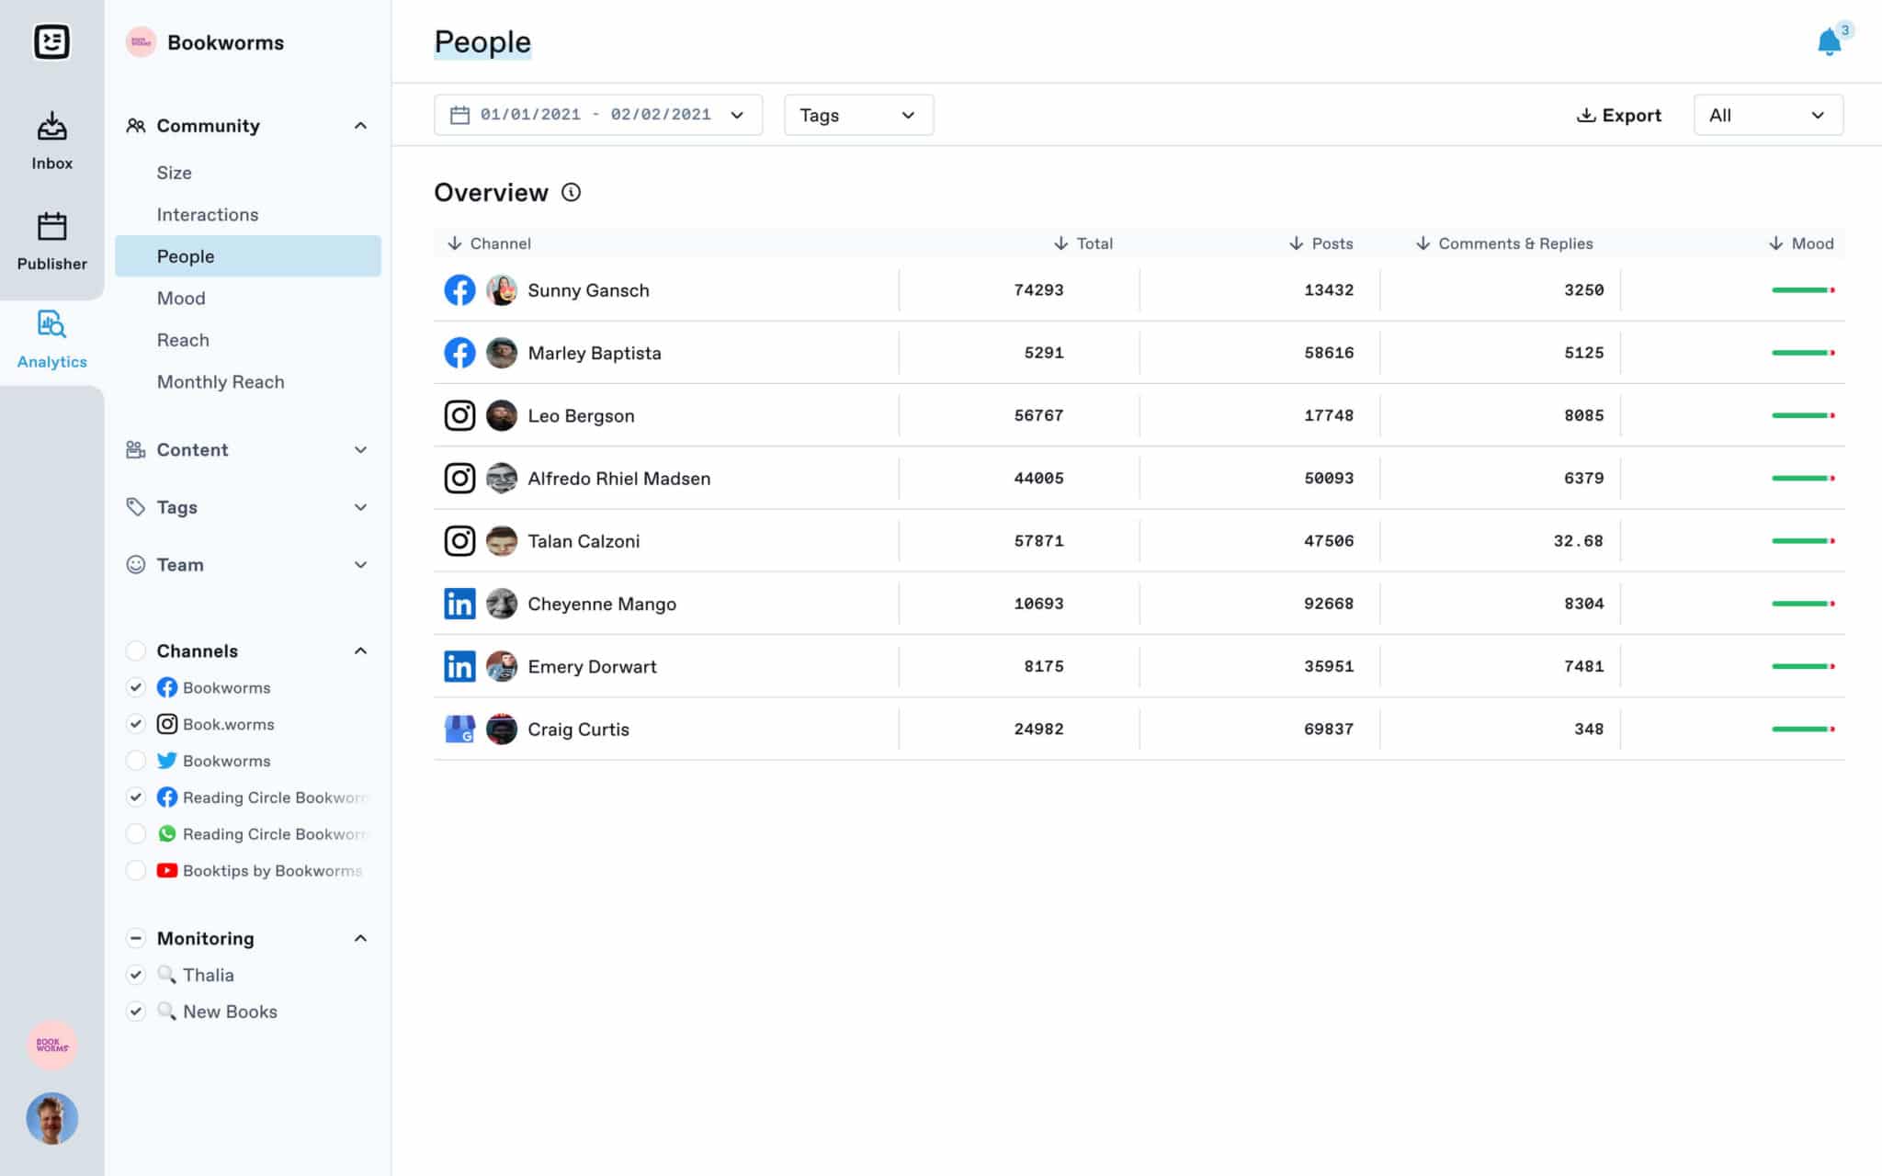The height and width of the screenshot is (1176, 1882).
Task: Click the calendar icon in date range
Action: (459, 115)
